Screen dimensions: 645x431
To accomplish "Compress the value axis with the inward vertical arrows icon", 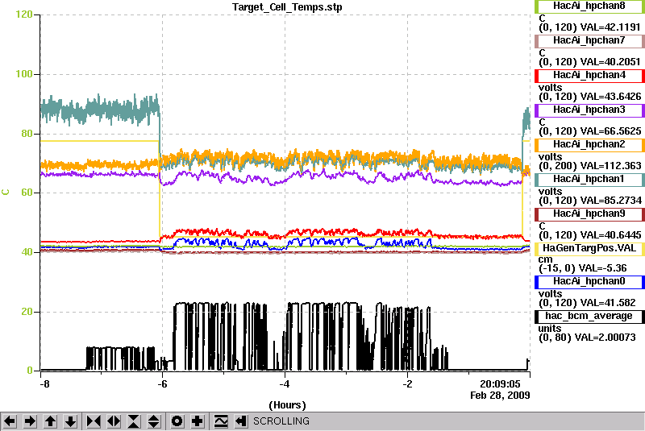I will [134, 421].
